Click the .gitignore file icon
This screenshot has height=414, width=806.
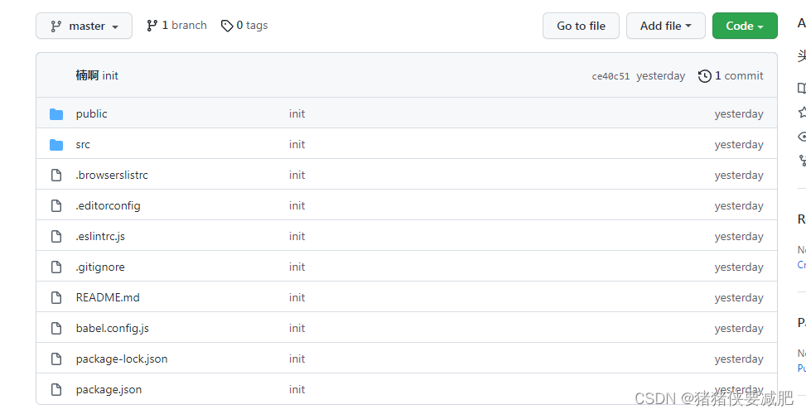pyautogui.click(x=56, y=267)
